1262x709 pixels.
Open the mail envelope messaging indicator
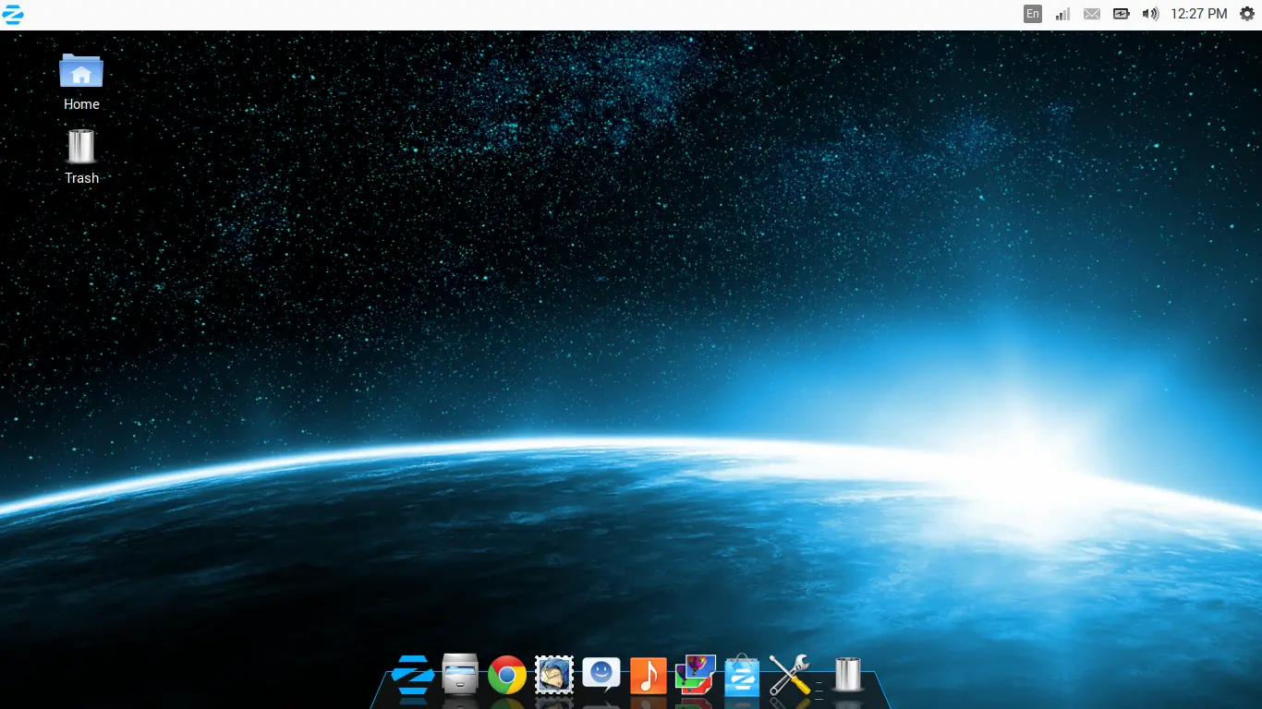(x=1092, y=14)
